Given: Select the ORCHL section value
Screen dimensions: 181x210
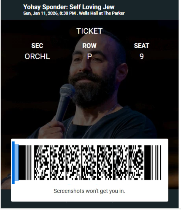Looking at the screenshot, I should [37, 56].
